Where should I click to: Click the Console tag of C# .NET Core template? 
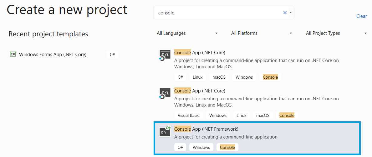270,77
